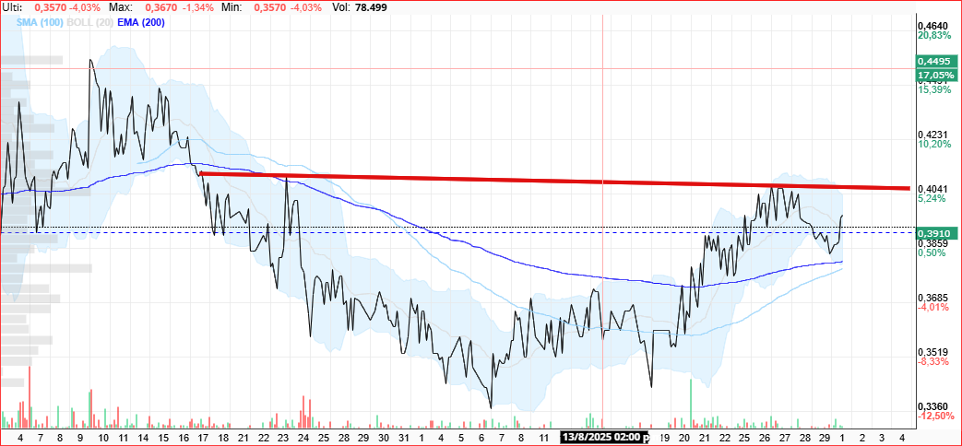
Task: Click the 10,20% axis label
Action: [x=934, y=144]
